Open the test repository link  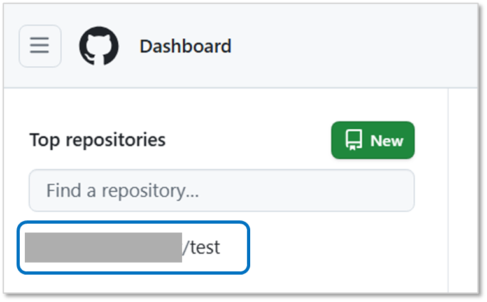[x=201, y=247]
